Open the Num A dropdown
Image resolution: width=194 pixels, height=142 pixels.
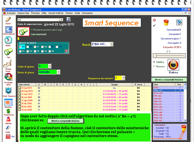(x=111, y=44)
